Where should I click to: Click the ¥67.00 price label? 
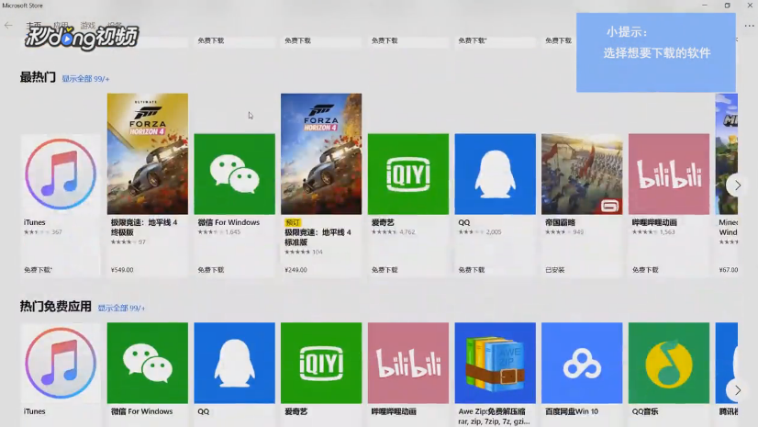(728, 270)
